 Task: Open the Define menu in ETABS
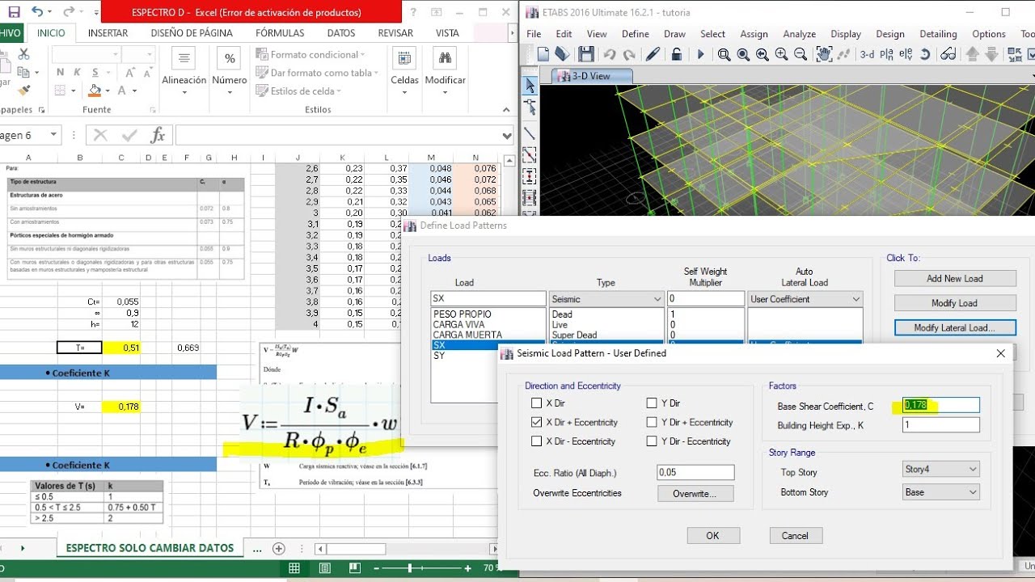pyautogui.click(x=636, y=34)
